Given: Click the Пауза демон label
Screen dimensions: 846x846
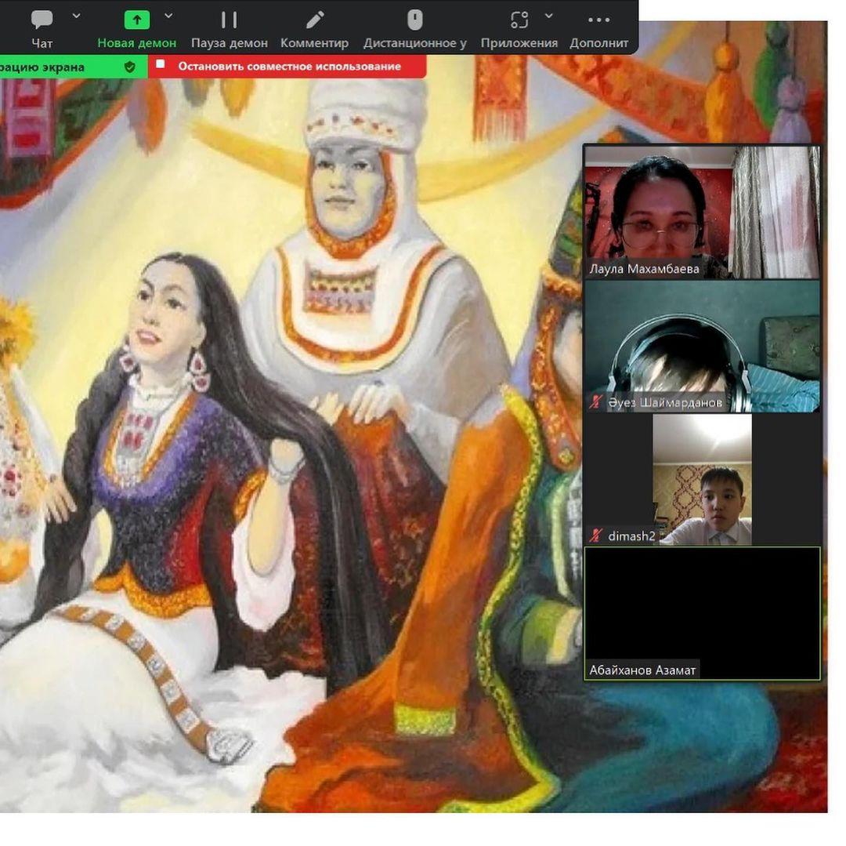Looking at the screenshot, I should [230, 43].
